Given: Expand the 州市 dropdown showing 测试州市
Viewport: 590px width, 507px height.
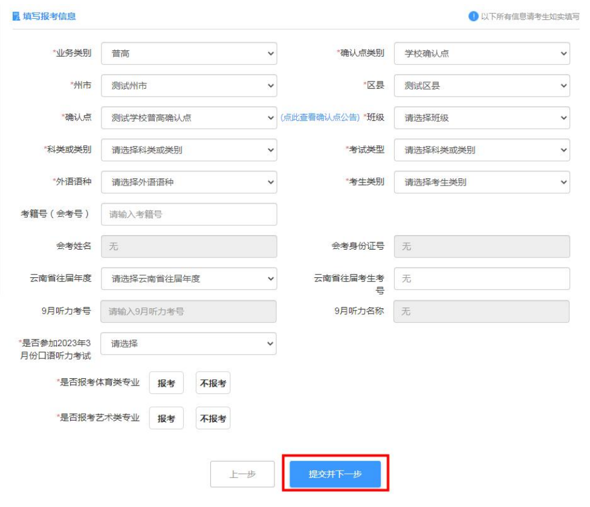Looking at the screenshot, I should tap(189, 85).
